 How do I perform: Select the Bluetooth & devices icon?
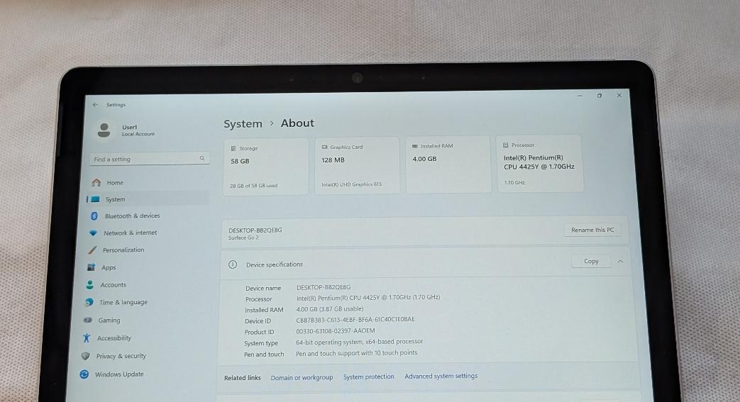click(x=94, y=216)
